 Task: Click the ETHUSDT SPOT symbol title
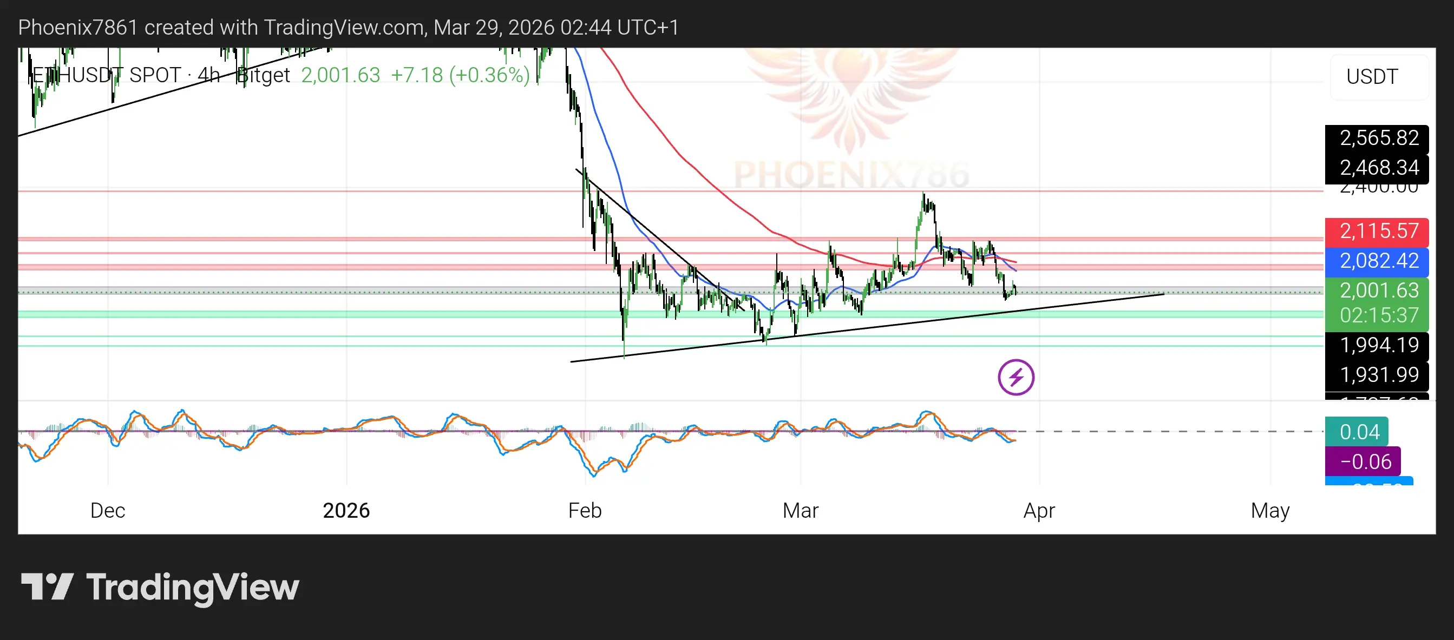coord(107,75)
